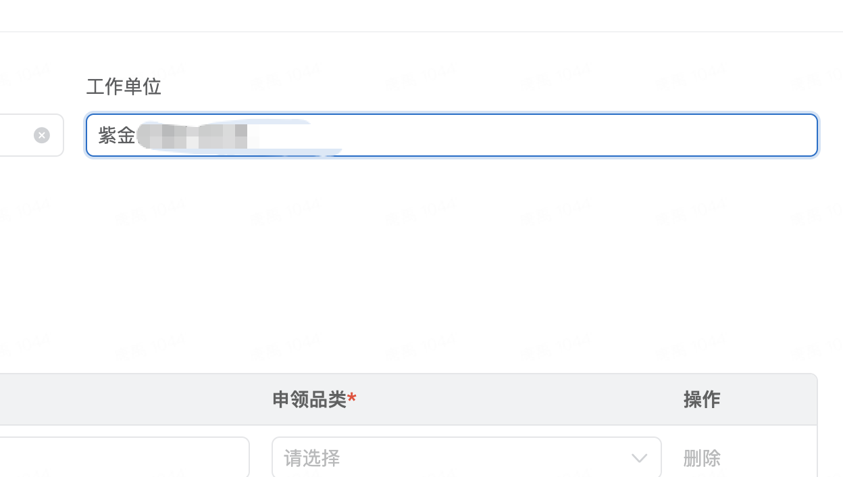Click the red asterisk beside 申领品类
843x477 pixels.
tap(352, 400)
